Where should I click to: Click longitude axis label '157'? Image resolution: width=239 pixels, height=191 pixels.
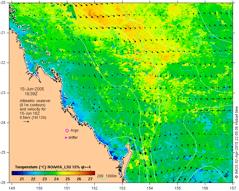[x=233, y=188]
